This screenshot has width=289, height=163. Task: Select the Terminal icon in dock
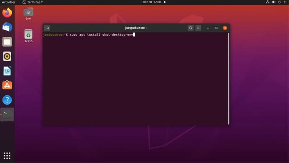(7, 115)
